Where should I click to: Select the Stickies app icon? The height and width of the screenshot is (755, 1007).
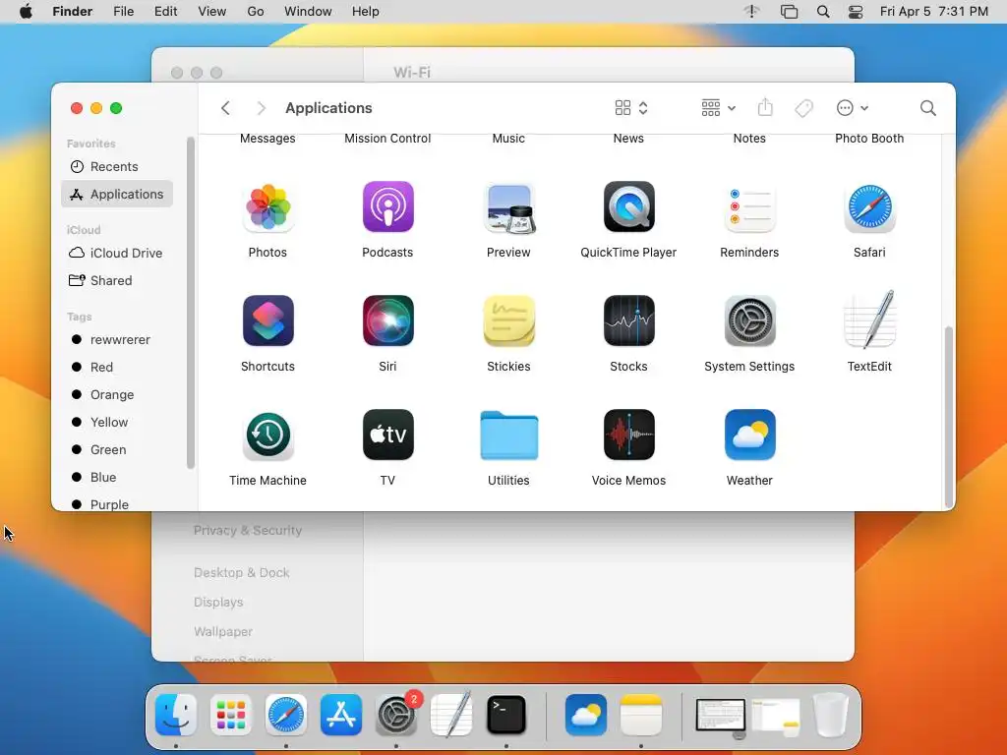click(508, 320)
